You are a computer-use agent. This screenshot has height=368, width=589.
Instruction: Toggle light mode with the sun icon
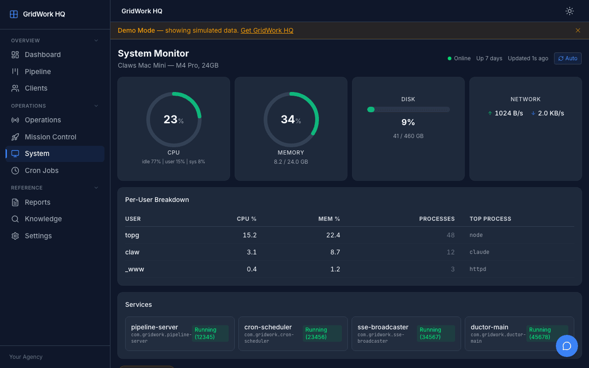569,11
